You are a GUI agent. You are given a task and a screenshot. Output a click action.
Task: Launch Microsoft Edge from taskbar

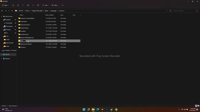pyautogui.click(x=98, y=110)
